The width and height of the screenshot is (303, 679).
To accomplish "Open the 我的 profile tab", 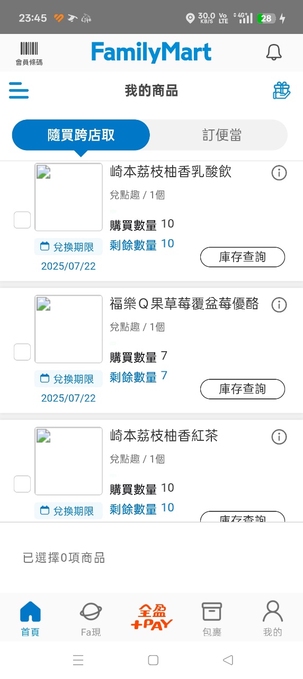I will click(273, 619).
